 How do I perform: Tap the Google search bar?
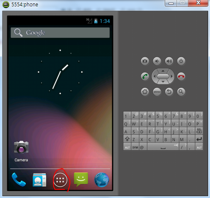[60, 33]
